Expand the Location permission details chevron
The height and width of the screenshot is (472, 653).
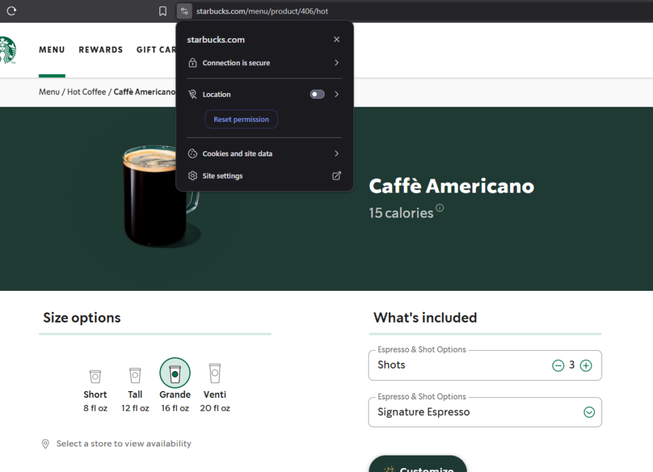point(337,94)
